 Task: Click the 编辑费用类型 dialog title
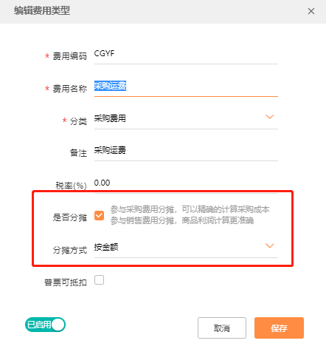pos(42,11)
